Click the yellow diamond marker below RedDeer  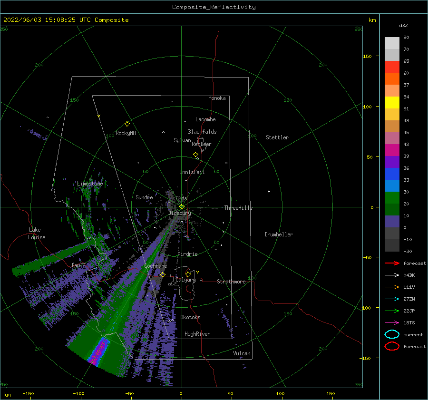(x=196, y=155)
